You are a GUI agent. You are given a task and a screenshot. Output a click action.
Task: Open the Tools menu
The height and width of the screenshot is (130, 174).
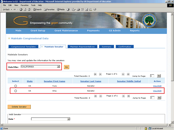coord(33,5)
